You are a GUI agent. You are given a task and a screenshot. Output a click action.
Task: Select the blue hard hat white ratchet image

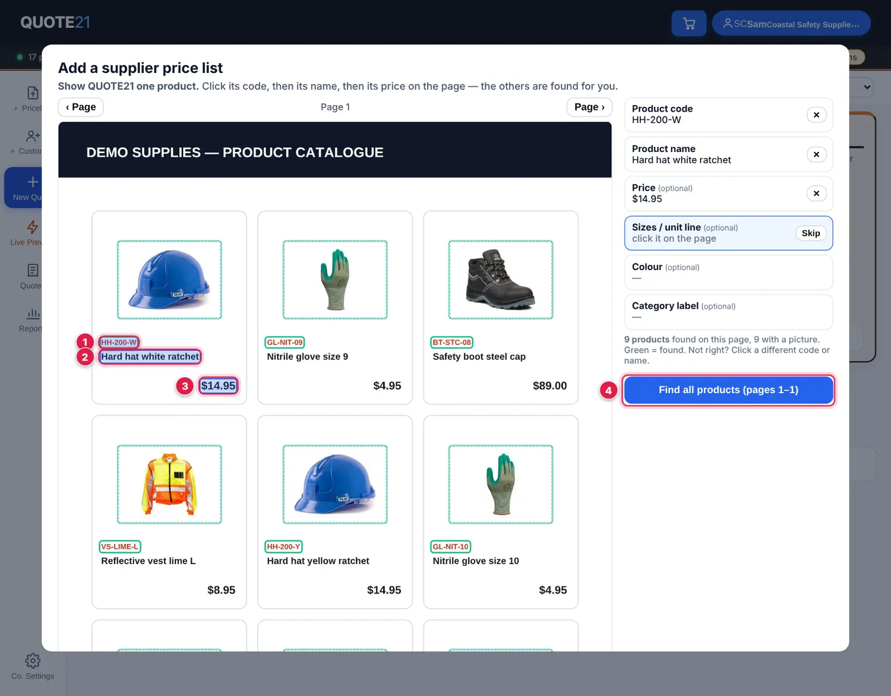(x=169, y=280)
